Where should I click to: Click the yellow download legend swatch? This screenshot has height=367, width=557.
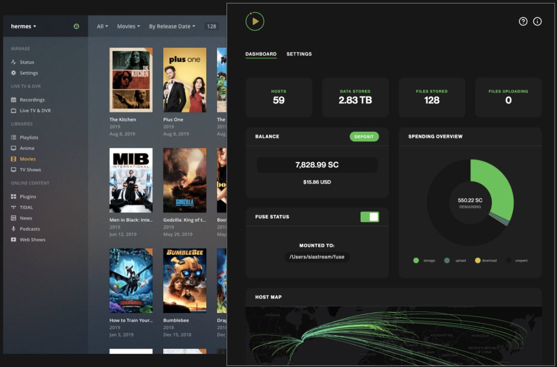477,260
